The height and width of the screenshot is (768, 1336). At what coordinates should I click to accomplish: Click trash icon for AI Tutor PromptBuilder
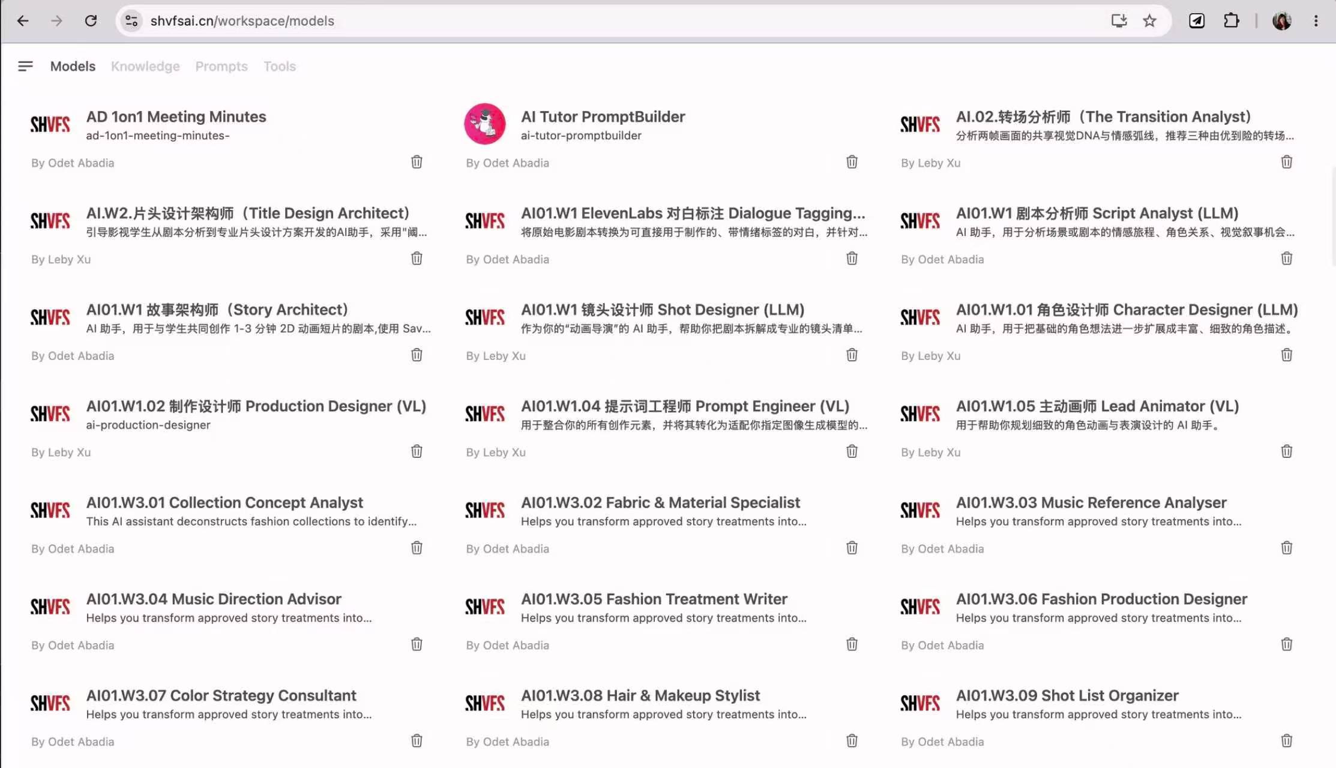pyautogui.click(x=852, y=162)
